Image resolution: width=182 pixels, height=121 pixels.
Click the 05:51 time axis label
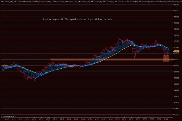tap(55, 119)
